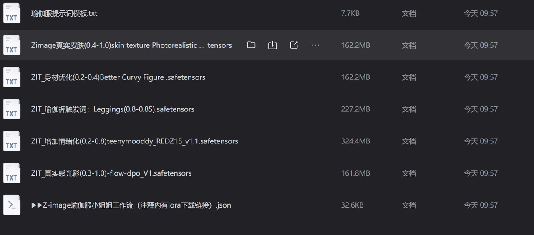Open Zimage真实皮肤 skin texture file name
The width and height of the screenshot is (534, 235).
[131, 45]
